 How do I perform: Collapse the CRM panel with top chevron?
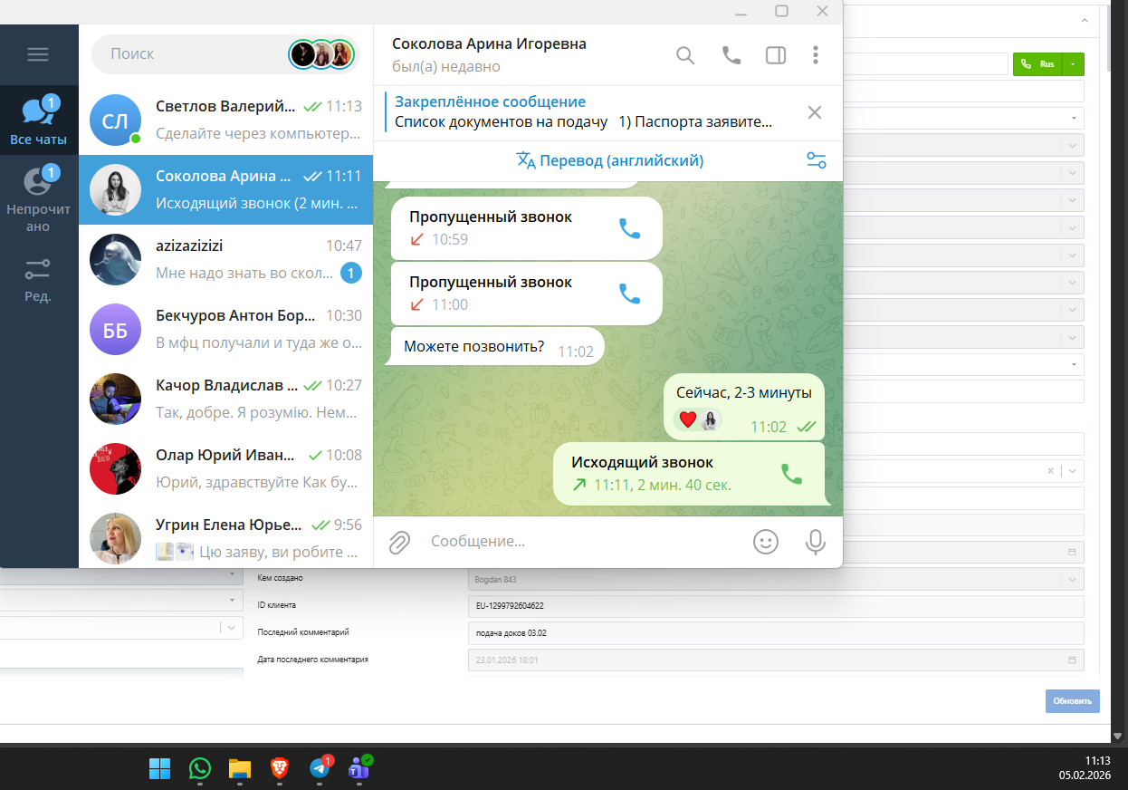click(x=1085, y=20)
